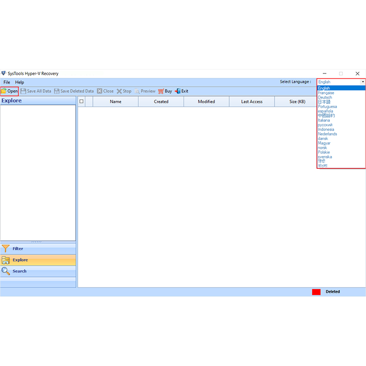Choose Deutsch from the language list
Image resolution: width=366 pixels, height=366 pixels.
pyautogui.click(x=341, y=97)
